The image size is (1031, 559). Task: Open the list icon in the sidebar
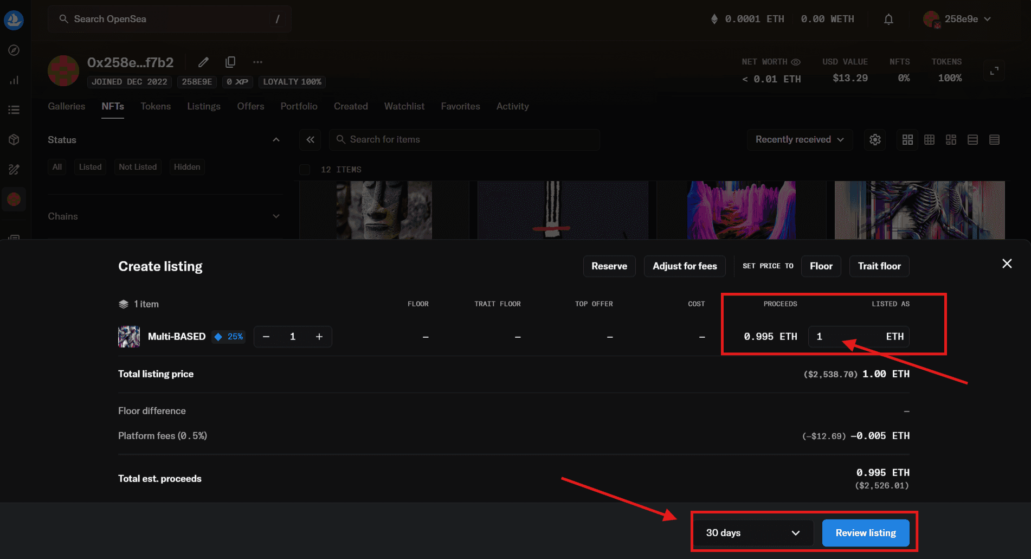pyautogui.click(x=14, y=110)
